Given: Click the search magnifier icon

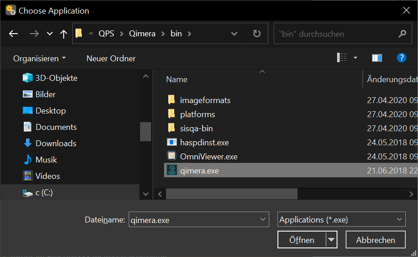Looking at the screenshot, I should tap(402, 34).
